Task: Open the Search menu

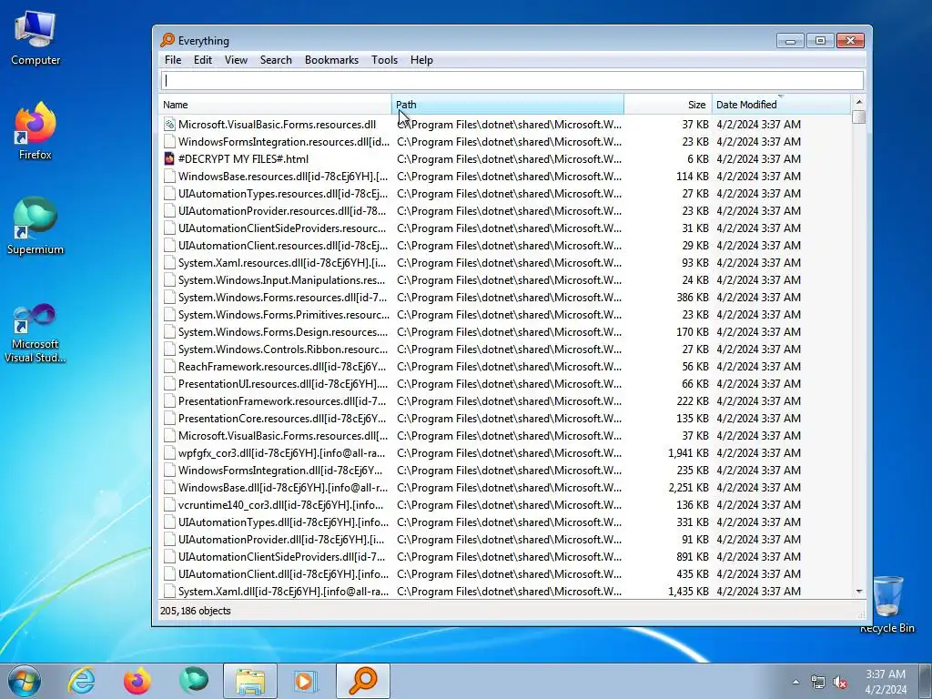Action: tap(276, 60)
